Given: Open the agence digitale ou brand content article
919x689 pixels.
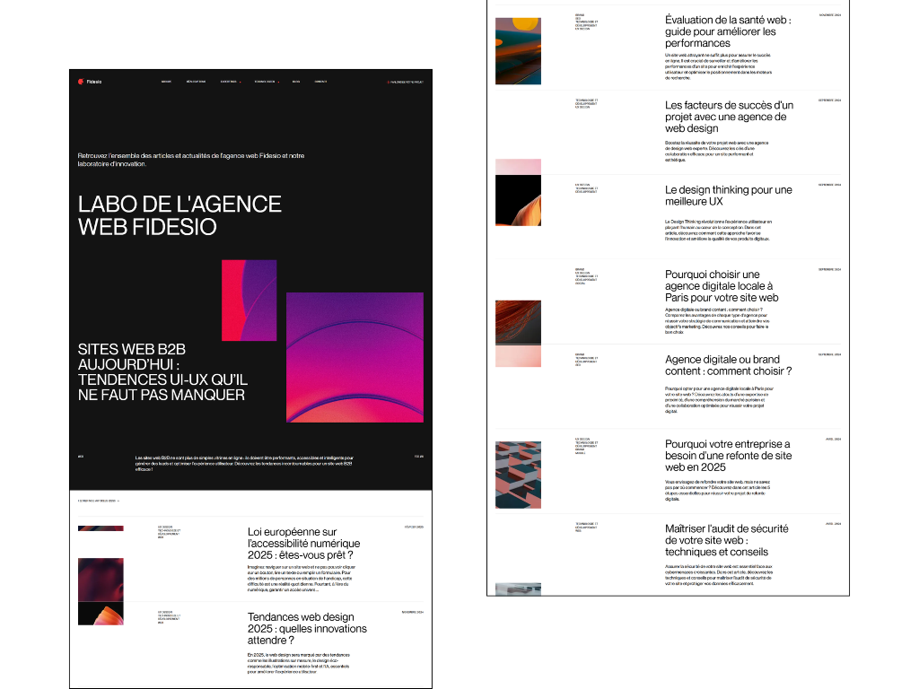Looking at the screenshot, I should tap(729, 365).
